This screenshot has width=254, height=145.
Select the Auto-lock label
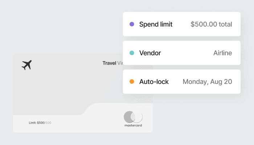pos(154,82)
